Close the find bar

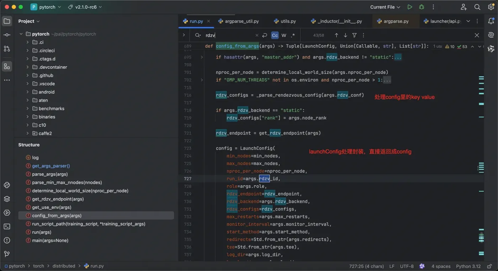(477, 35)
